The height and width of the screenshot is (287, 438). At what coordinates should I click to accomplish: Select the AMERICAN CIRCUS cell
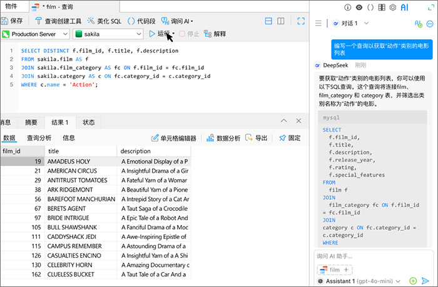pyautogui.click(x=81, y=171)
